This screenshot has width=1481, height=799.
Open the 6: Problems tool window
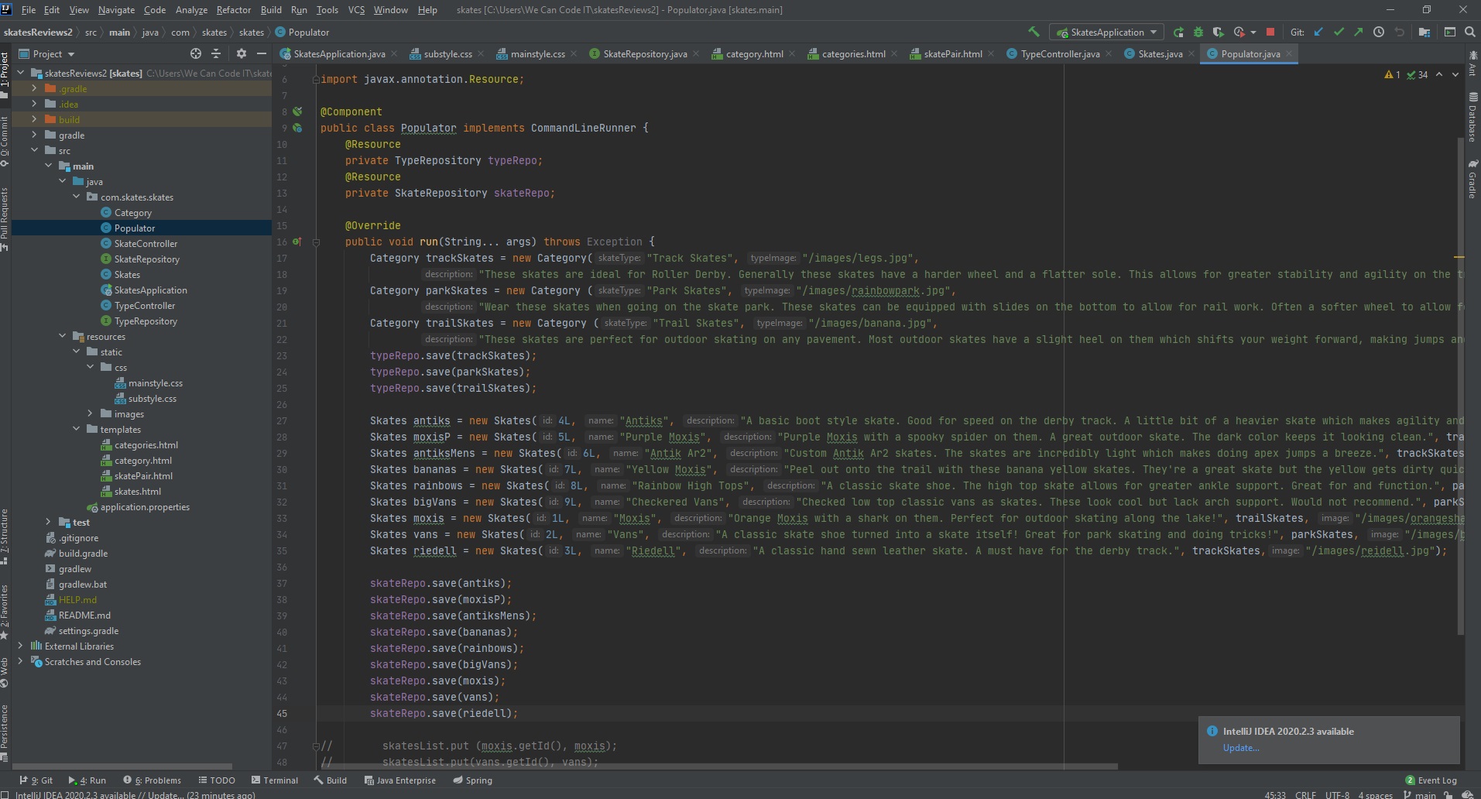pyautogui.click(x=153, y=780)
